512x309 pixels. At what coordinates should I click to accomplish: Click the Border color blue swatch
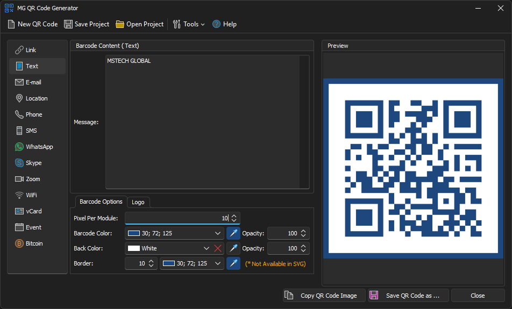coord(168,263)
